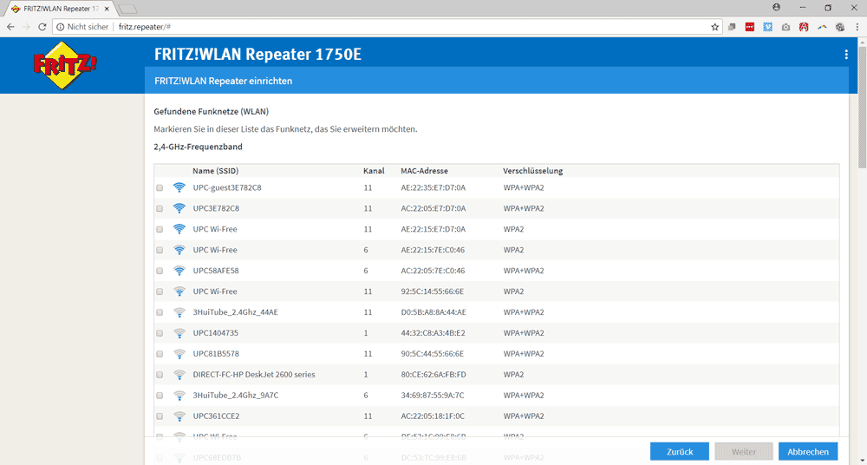Image resolution: width=867 pixels, height=465 pixels.
Task: Click the Adobe Acrobat extension icon
Action: pos(804,27)
